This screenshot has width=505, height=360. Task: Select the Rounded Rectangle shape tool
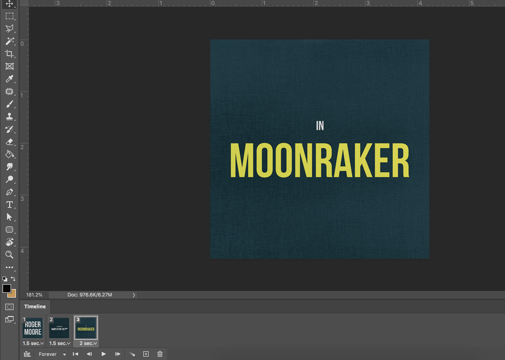pos(9,230)
